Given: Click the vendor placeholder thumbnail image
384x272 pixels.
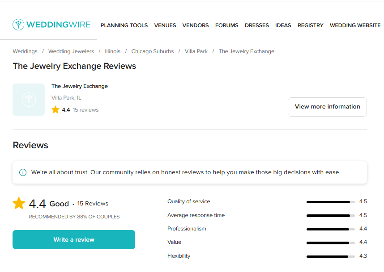Looking at the screenshot, I should [x=29, y=100].
